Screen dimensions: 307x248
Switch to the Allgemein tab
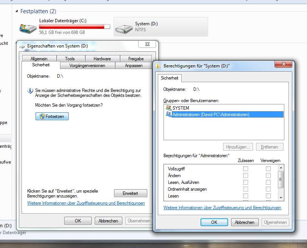(39, 59)
